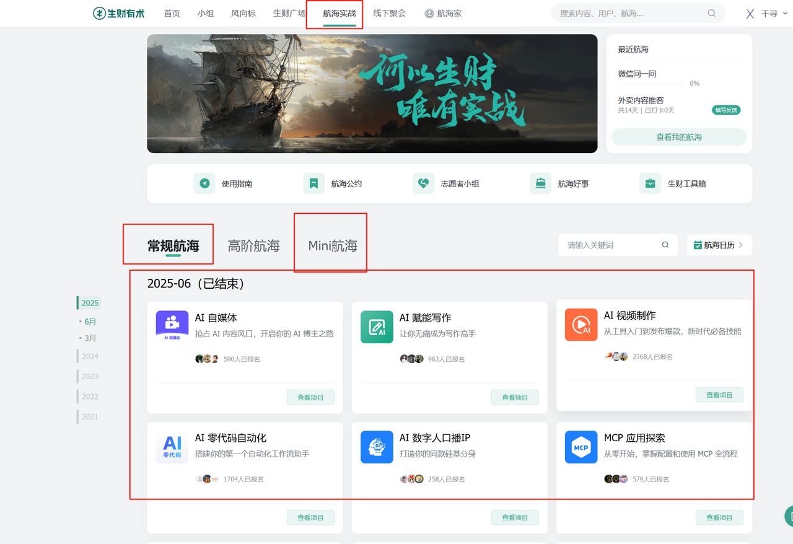The width and height of the screenshot is (793, 544).
Task: Click the 生财有术 logo
Action: [x=118, y=13]
